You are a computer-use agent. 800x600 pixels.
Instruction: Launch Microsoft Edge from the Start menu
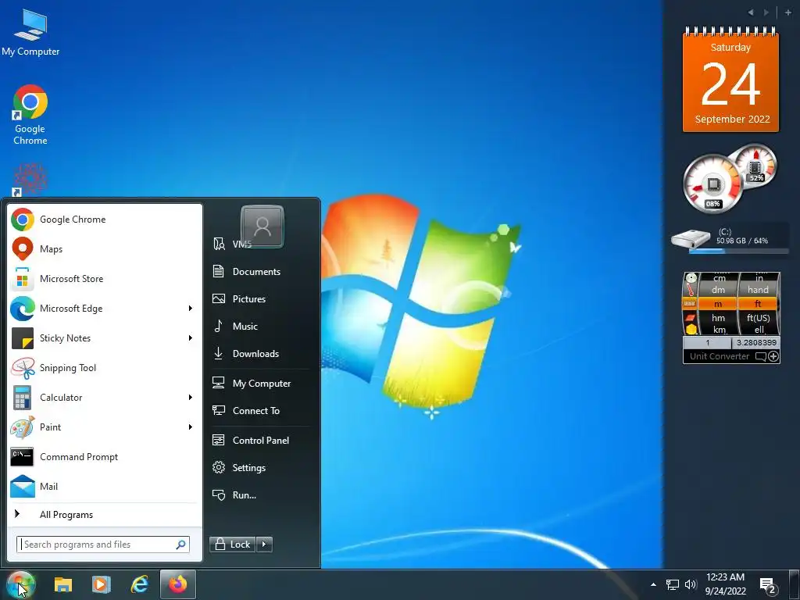tap(97, 308)
